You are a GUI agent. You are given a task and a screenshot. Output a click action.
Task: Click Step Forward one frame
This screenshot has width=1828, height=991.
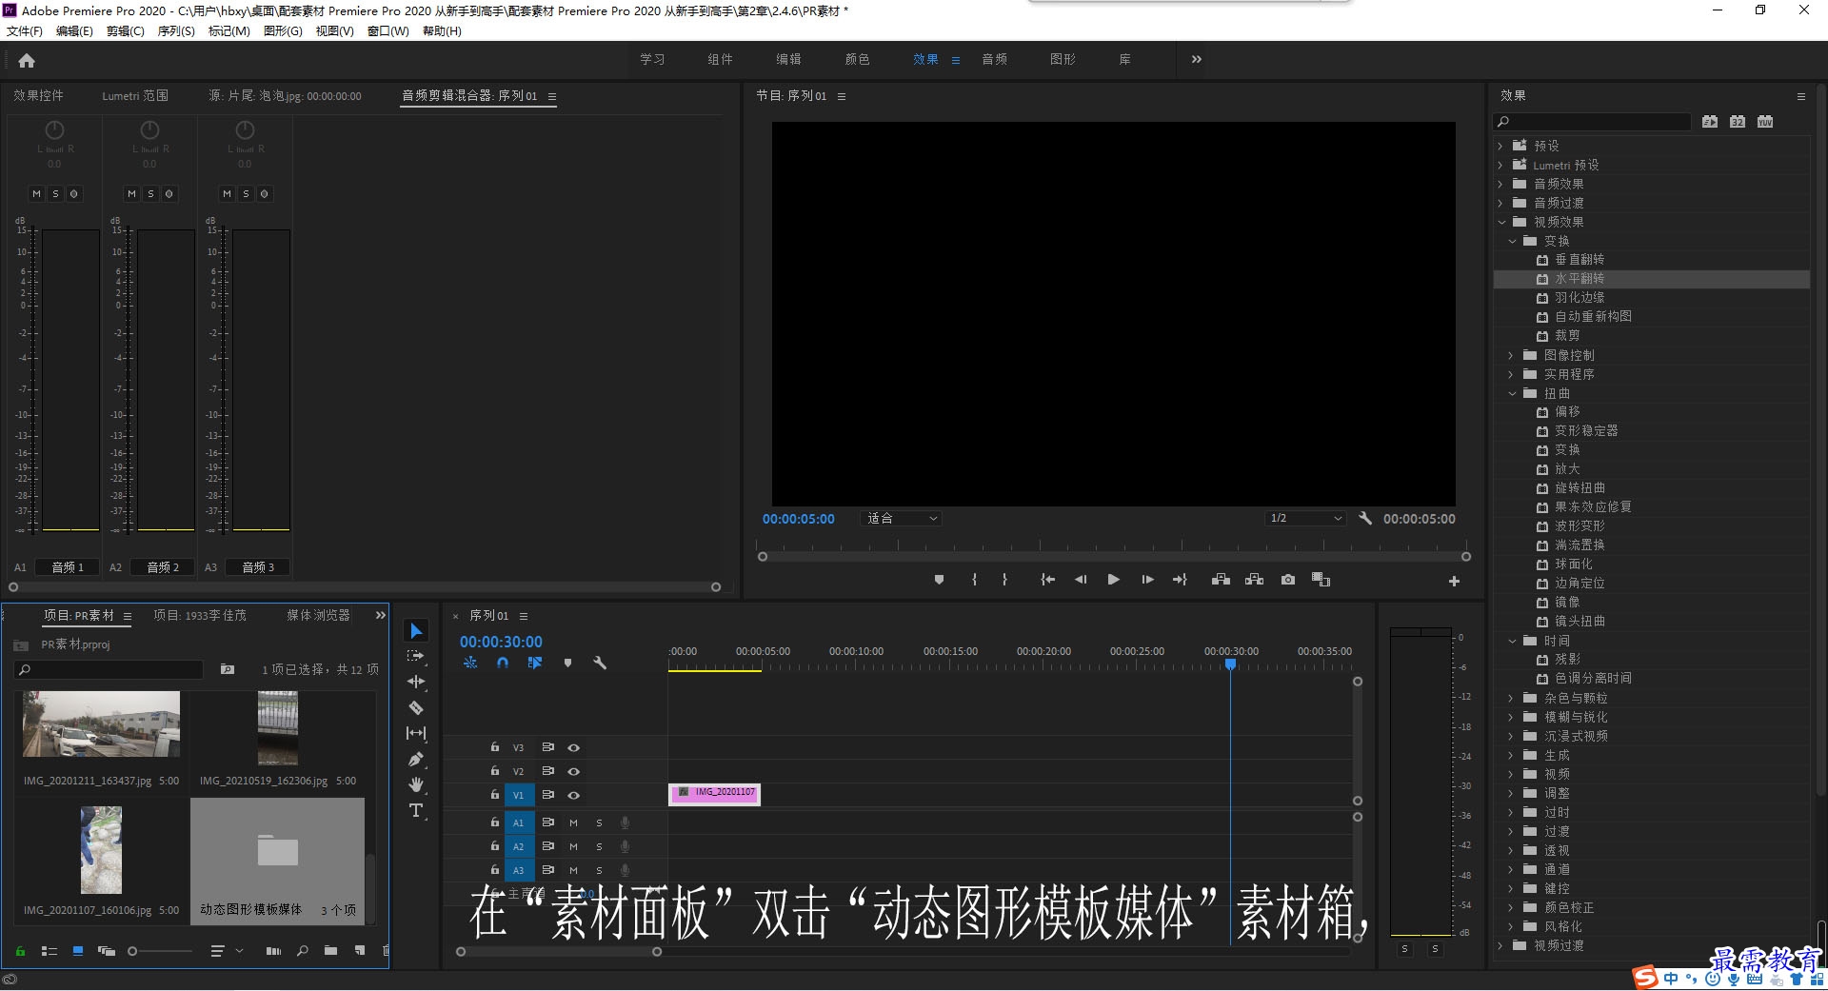pyautogui.click(x=1147, y=580)
